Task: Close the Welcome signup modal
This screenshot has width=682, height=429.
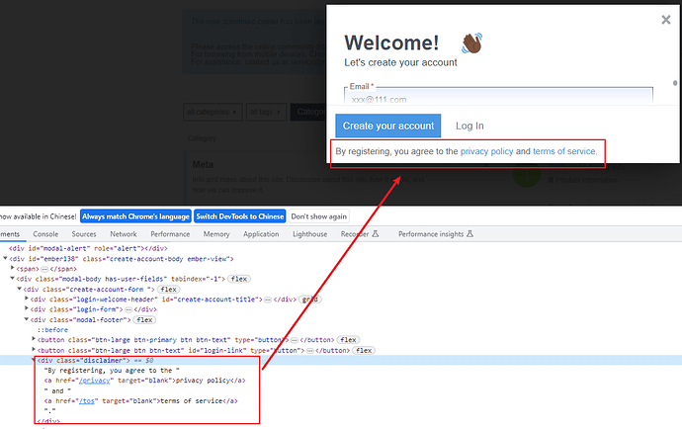Action: tap(665, 20)
